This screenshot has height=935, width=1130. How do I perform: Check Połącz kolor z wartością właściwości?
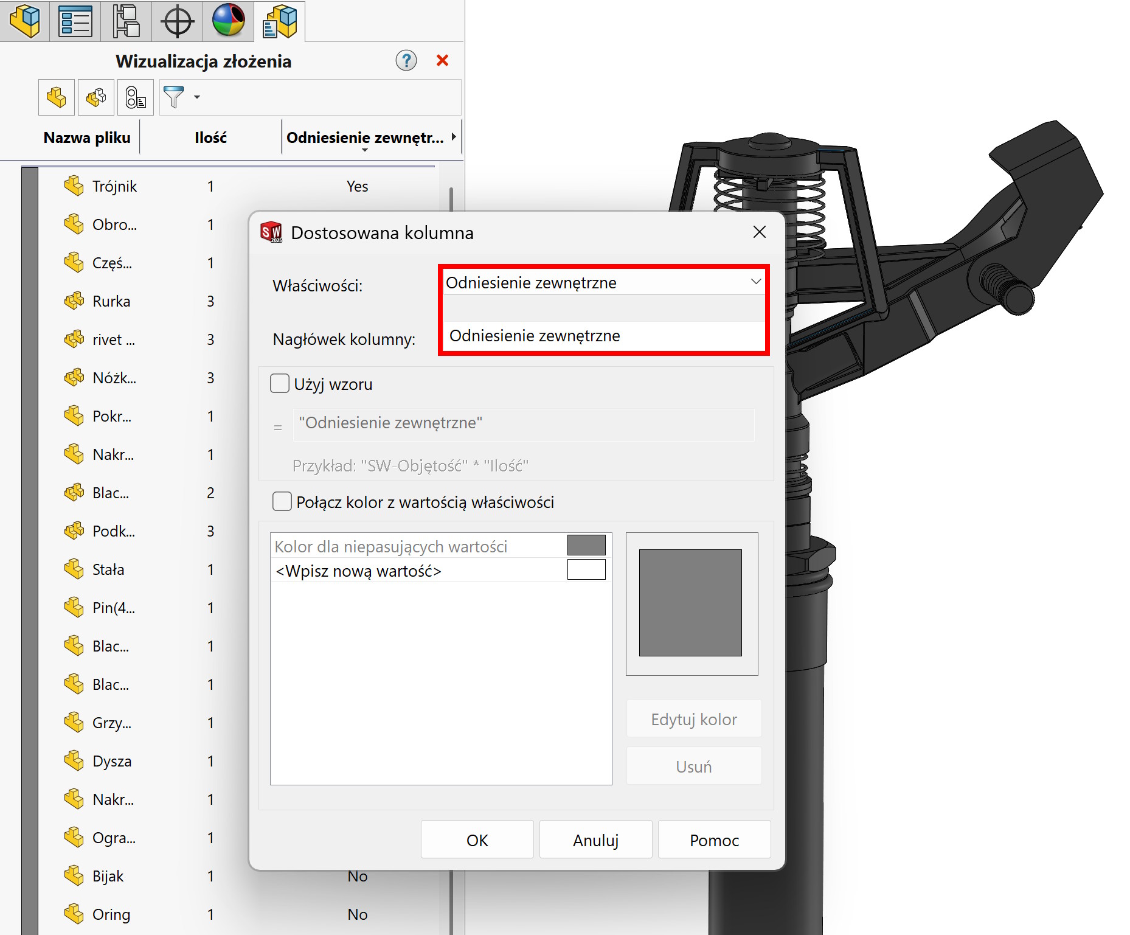click(x=282, y=502)
